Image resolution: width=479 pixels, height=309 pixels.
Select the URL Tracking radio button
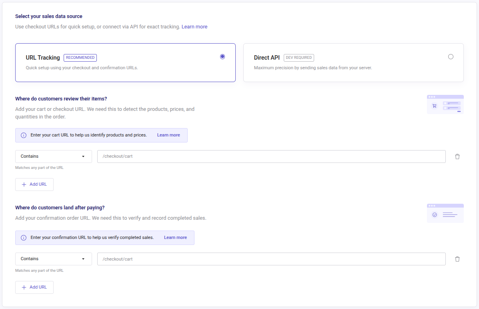222,56
